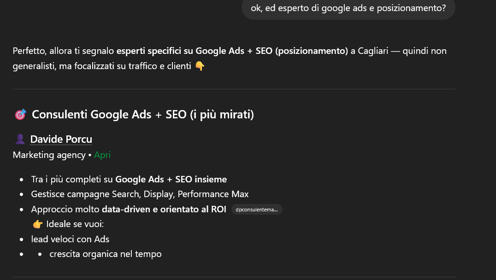Click the bold text 'data-driven e orientato al ROI'
Image resolution: width=496 pixels, height=280 pixels.
[164, 209]
